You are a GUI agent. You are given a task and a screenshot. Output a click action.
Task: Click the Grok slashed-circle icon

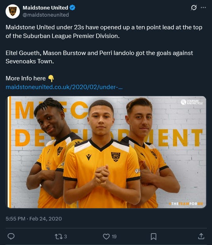click(194, 8)
